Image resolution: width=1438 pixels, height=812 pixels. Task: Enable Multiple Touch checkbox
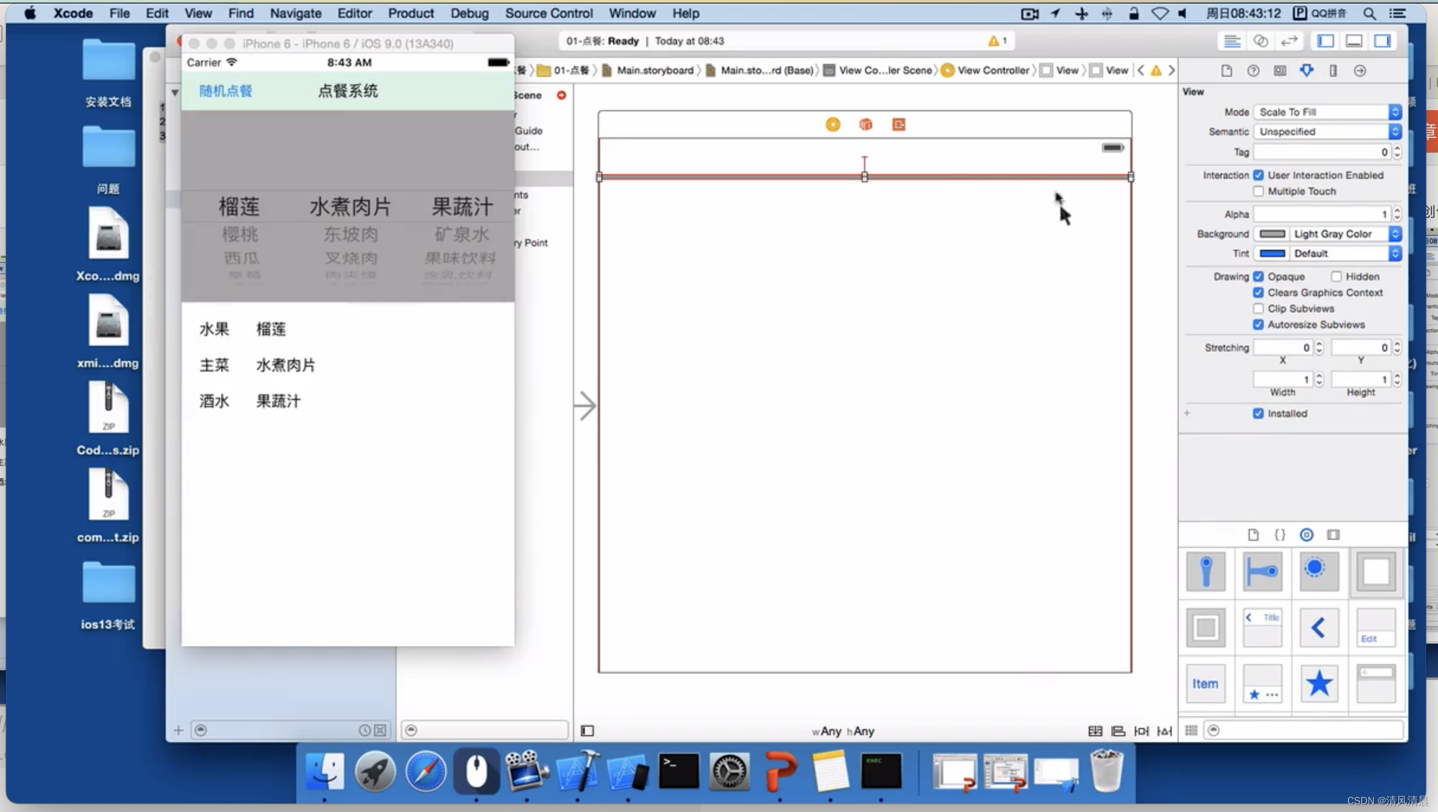[x=1258, y=191]
